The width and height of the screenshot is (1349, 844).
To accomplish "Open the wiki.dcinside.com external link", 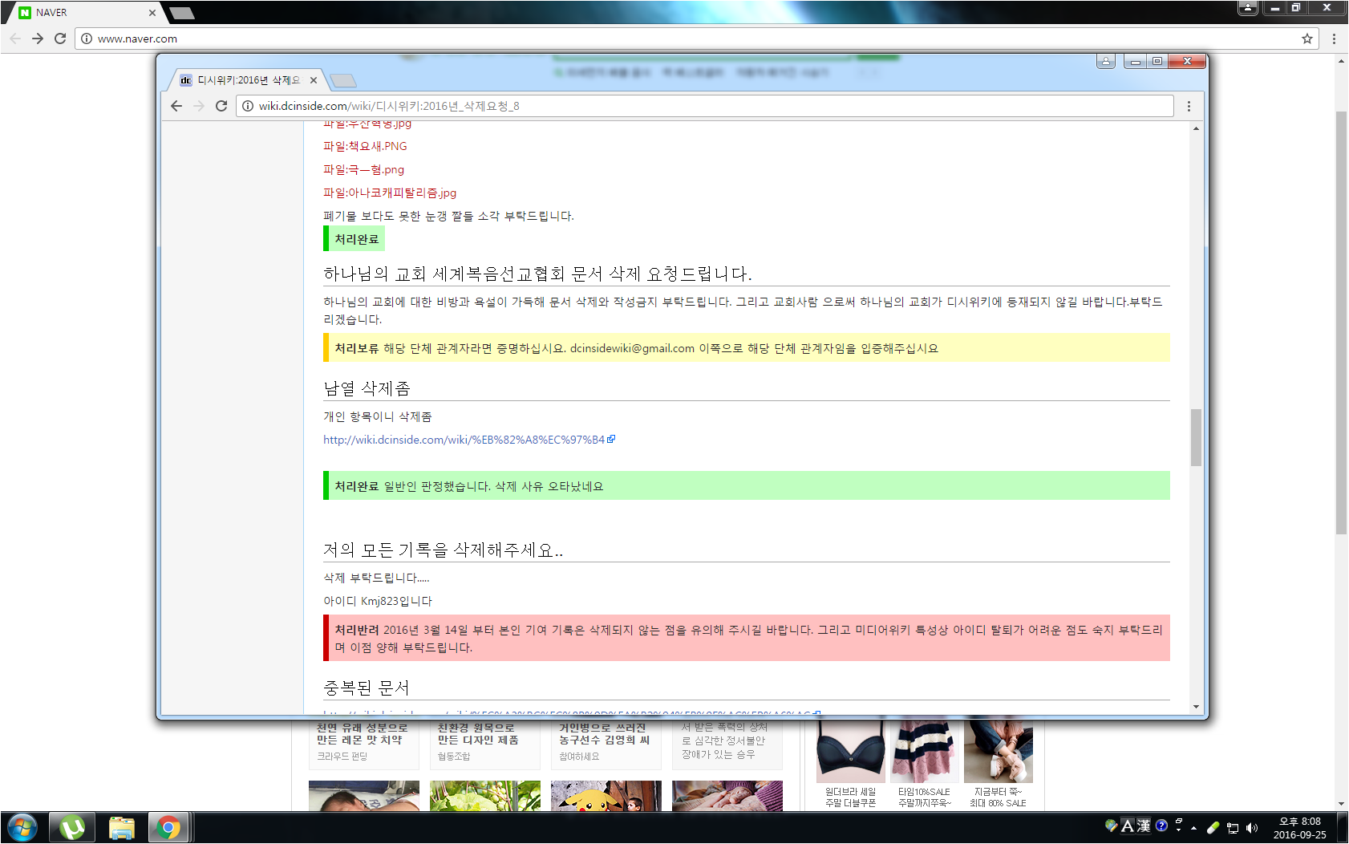I will 464,440.
